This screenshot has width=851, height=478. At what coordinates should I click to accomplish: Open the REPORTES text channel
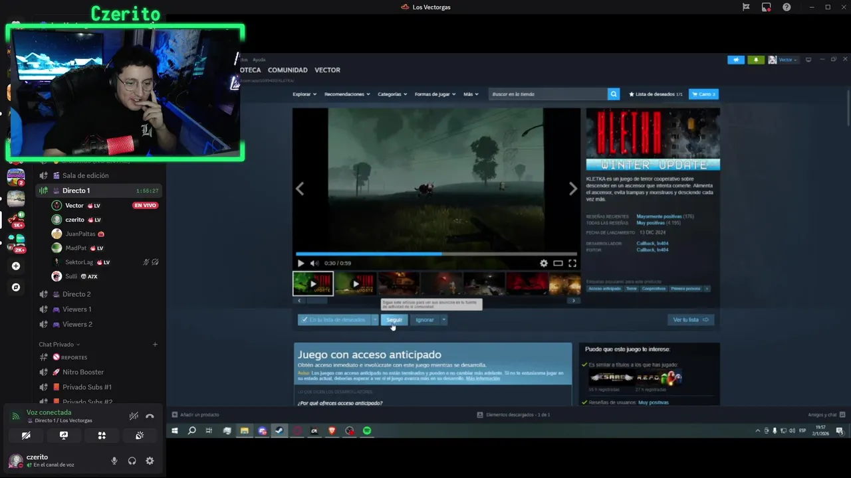[x=100, y=357]
